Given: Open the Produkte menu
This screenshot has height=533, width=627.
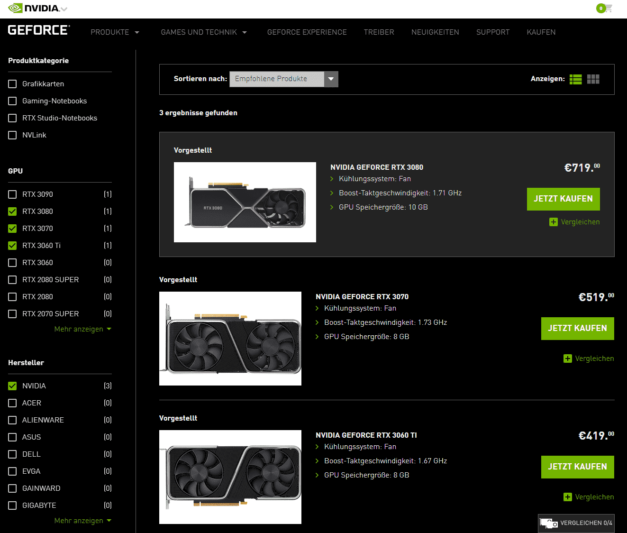Looking at the screenshot, I should tap(115, 32).
